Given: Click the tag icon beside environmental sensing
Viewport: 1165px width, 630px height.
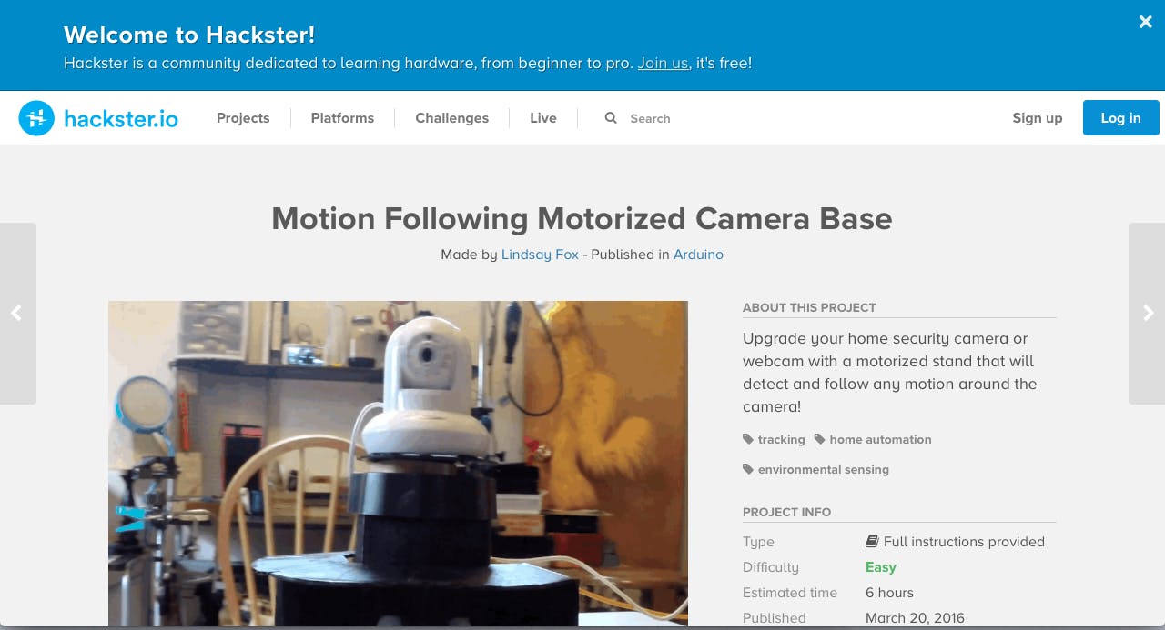Looking at the screenshot, I should coord(748,469).
